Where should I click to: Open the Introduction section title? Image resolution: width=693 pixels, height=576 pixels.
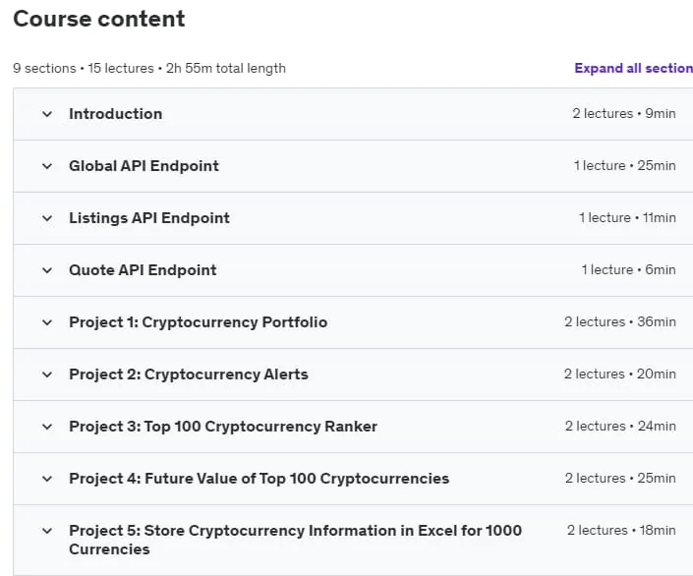115,114
